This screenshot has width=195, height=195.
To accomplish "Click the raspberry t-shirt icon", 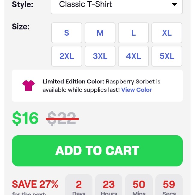I will click(x=28, y=85).
